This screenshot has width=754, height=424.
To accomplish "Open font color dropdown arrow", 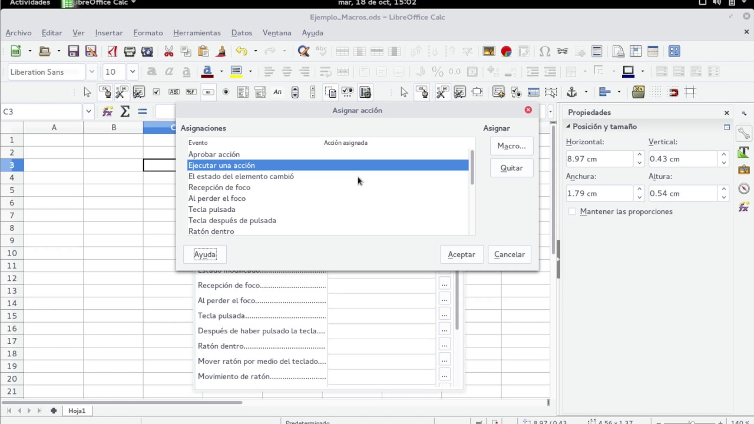I will click(221, 72).
